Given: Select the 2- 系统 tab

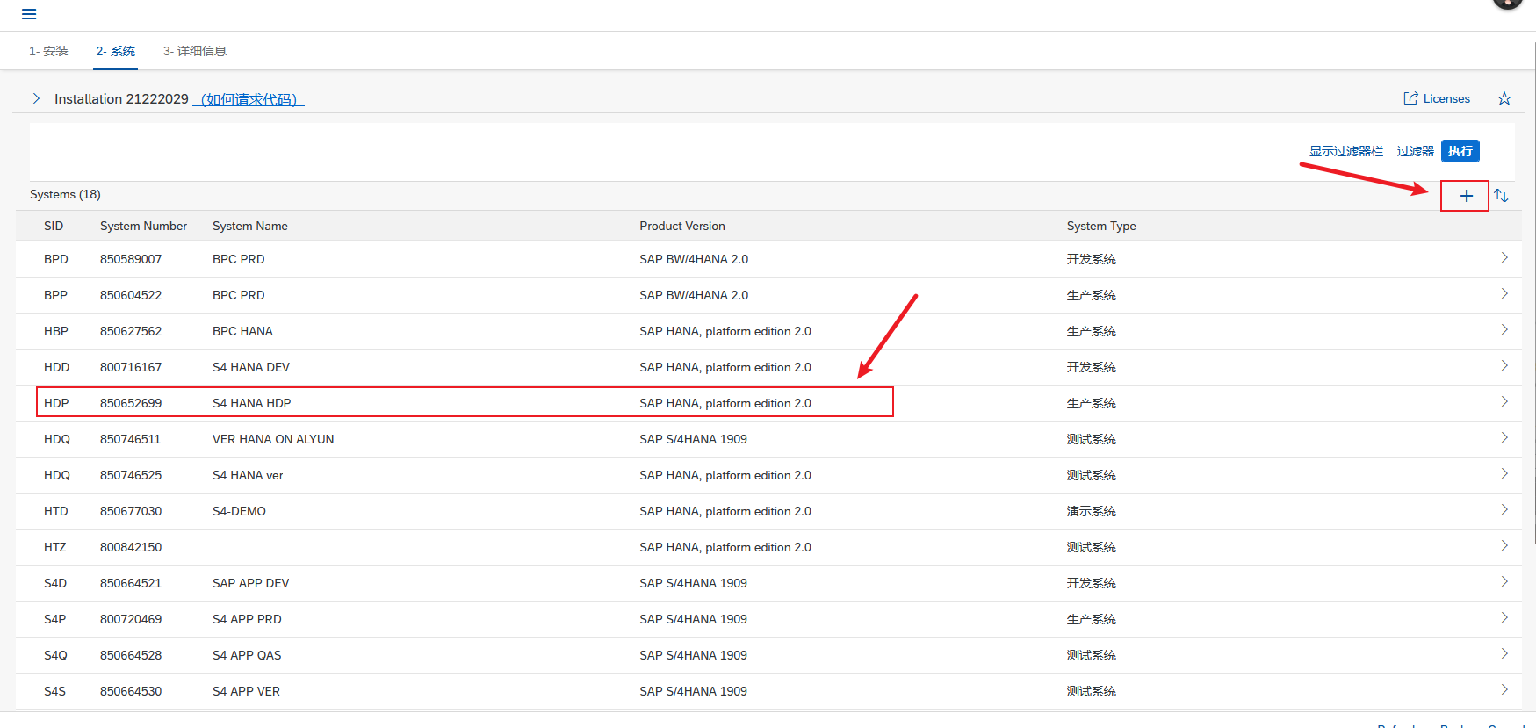Looking at the screenshot, I should click(x=115, y=51).
